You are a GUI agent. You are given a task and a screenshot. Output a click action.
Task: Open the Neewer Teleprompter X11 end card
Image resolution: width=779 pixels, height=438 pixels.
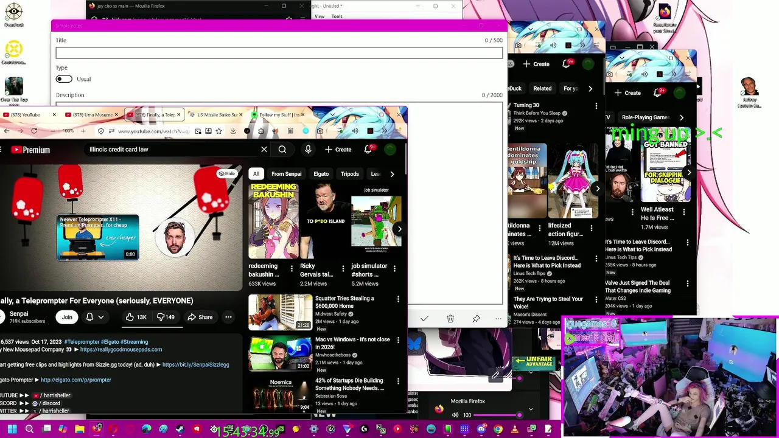tap(97, 237)
